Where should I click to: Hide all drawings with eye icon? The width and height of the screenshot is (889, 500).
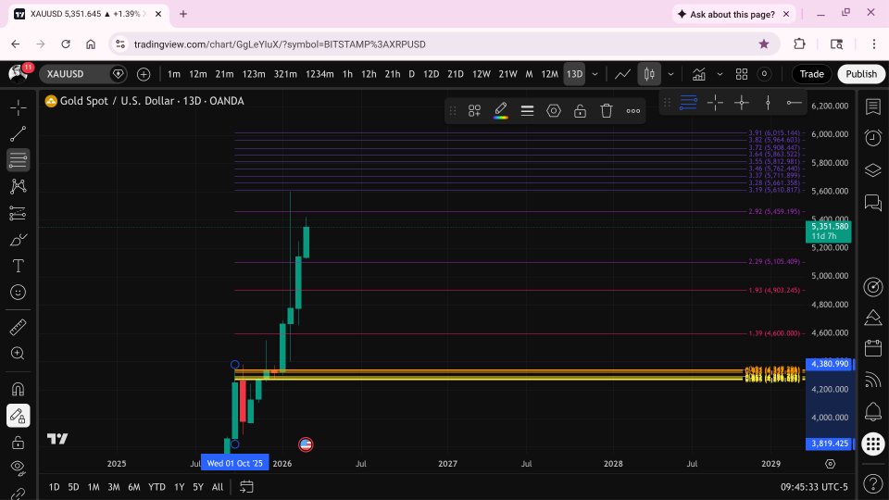18,467
